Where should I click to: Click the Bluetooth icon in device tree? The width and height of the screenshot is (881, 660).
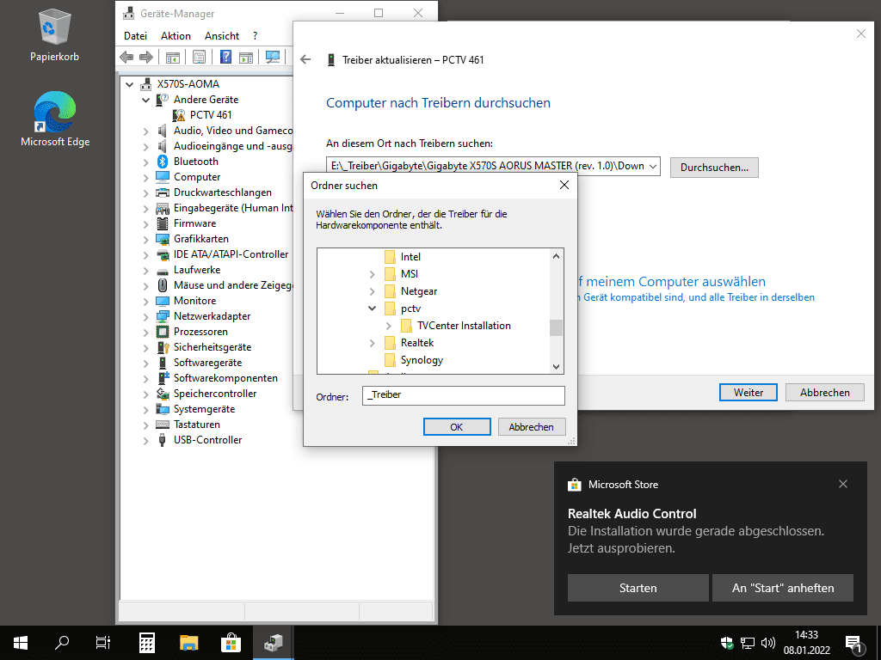tap(163, 162)
